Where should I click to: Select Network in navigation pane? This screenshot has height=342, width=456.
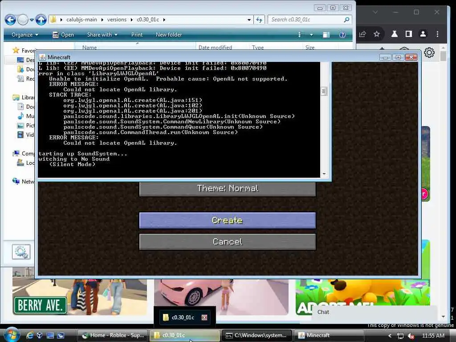(x=24, y=182)
